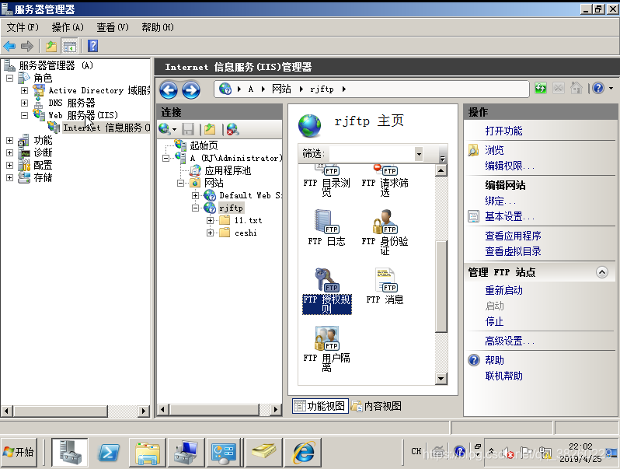The image size is (620, 469).
Task: Open 帮助(H) menu
Action: pyautogui.click(x=158, y=27)
